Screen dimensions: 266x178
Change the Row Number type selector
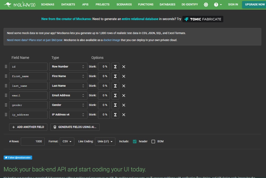tap(68, 67)
